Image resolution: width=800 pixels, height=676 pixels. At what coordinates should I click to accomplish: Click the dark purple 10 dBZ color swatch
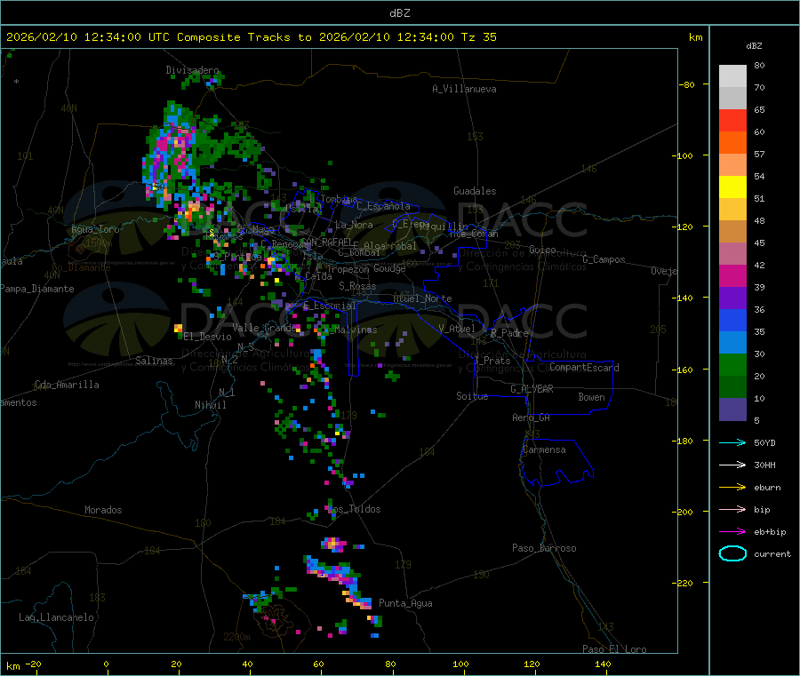click(732, 410)
